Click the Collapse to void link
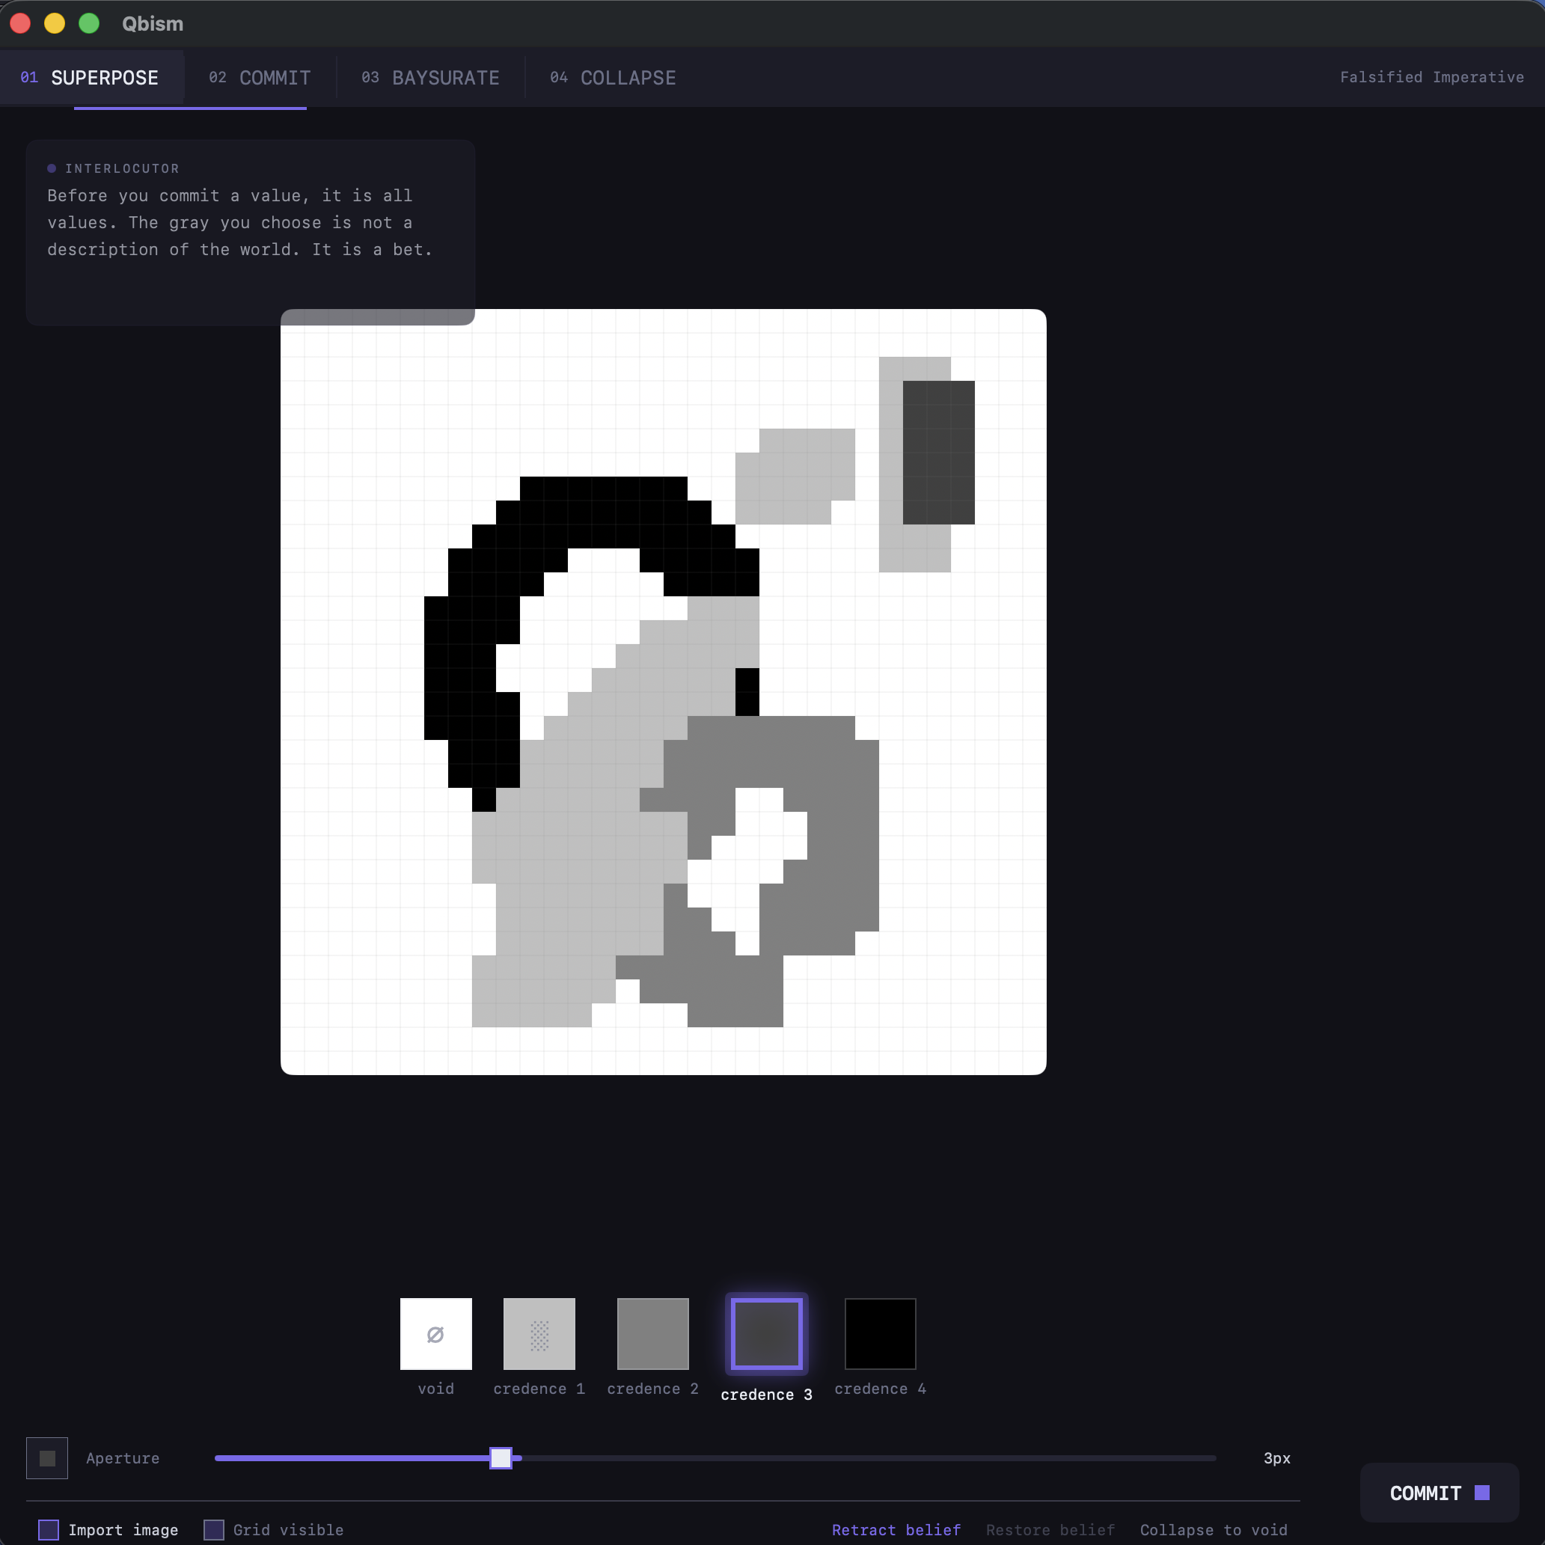 [1213, 1529]
